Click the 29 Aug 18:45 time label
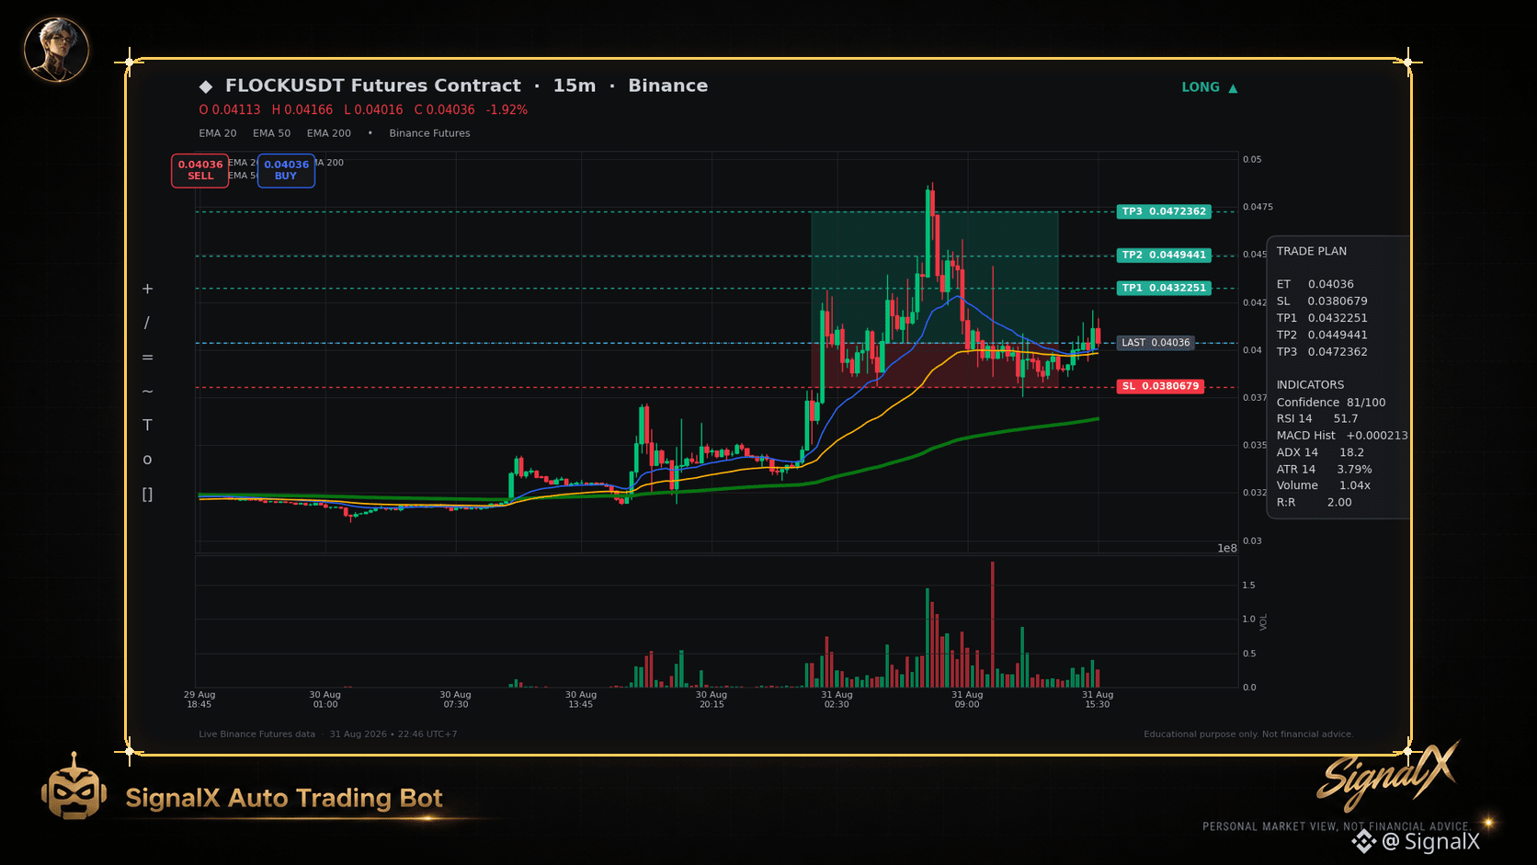The width and height of the screenshot is (1537, 865). coord(199,700)
